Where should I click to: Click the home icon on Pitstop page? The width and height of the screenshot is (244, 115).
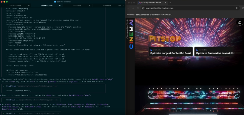coord(240,22)
